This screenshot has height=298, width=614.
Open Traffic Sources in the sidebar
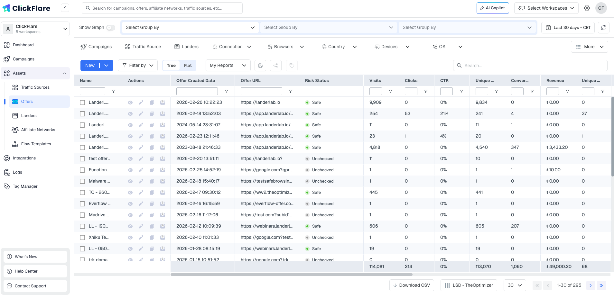tap(35, 87)
